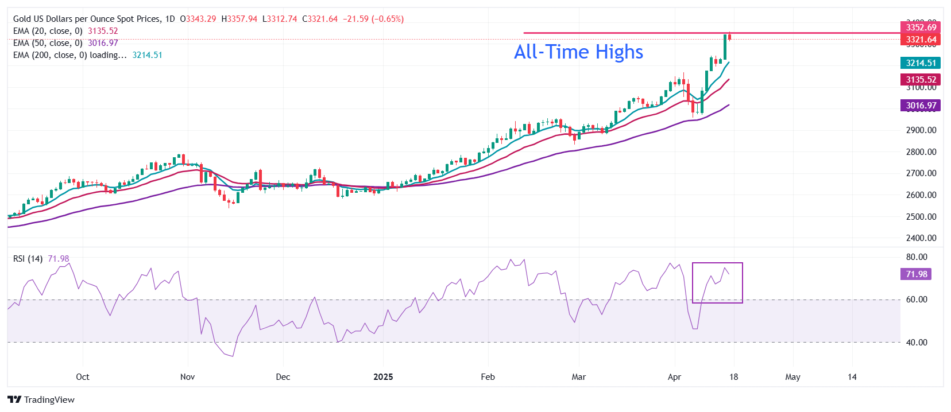951x412 pixels.
Task: Select the purple rectangle on RSI pane
Action: pyautogui.click(x=717, y=283)
